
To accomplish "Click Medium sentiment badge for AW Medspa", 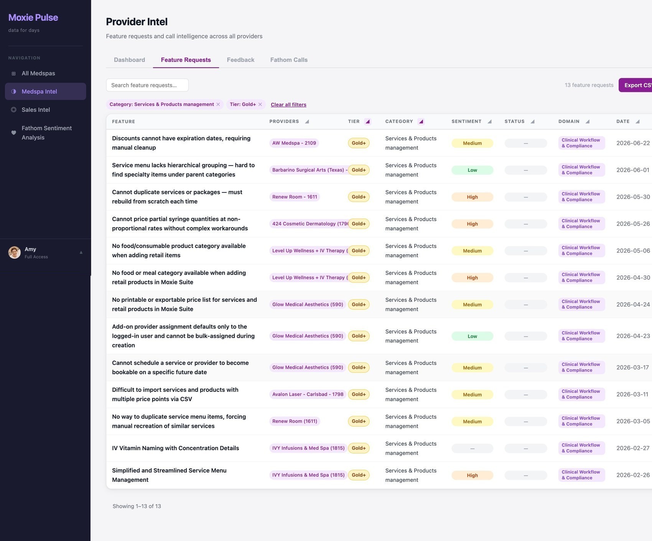I will tap(472, 143).
